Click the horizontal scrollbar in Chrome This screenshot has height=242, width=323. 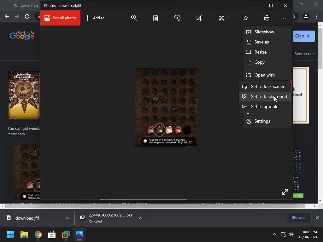click(x=155, y=206)
